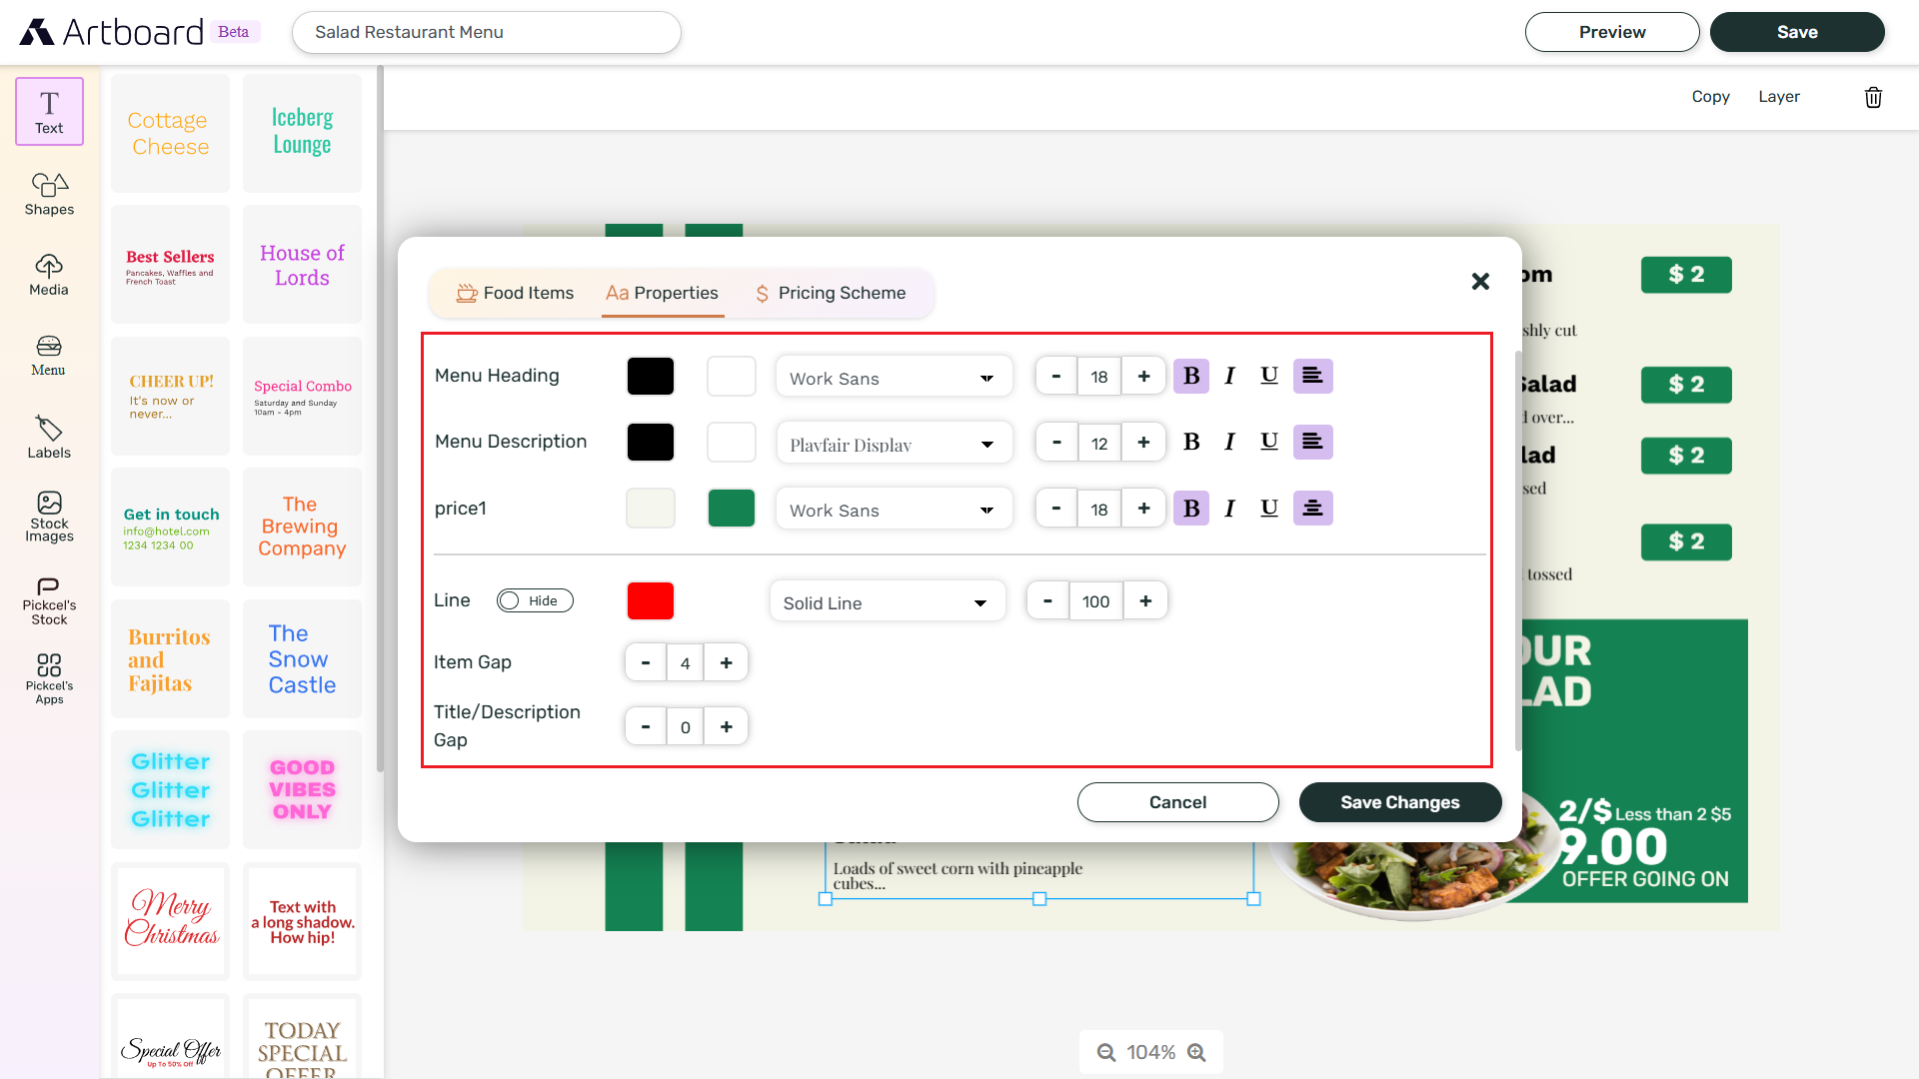Switch to the Food Items tab
Screen dimensions: 1919x1079
516,293
